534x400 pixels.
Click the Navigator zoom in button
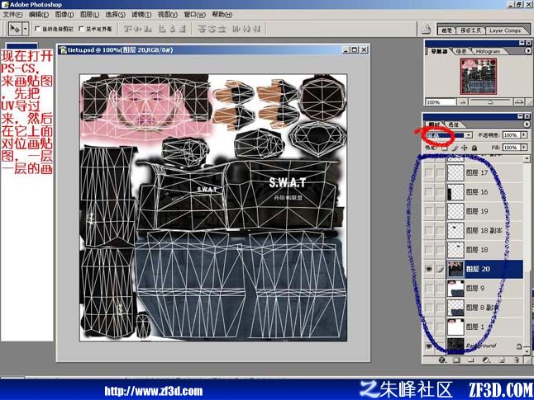click(x=518, y=102)
